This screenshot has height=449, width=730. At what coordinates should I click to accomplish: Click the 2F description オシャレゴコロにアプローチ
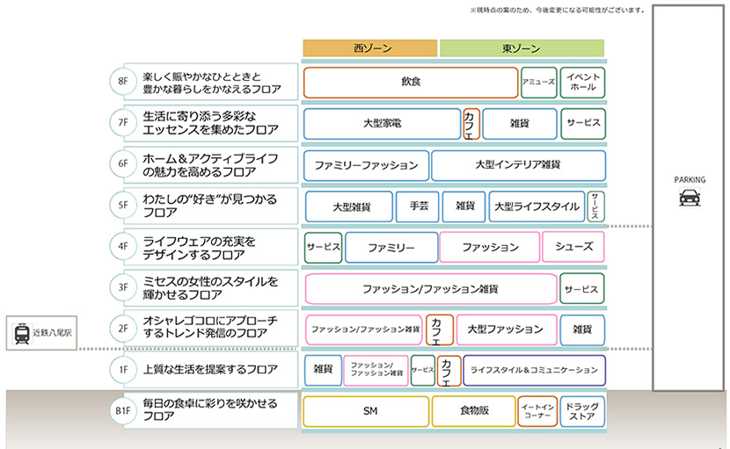[210, 321]
